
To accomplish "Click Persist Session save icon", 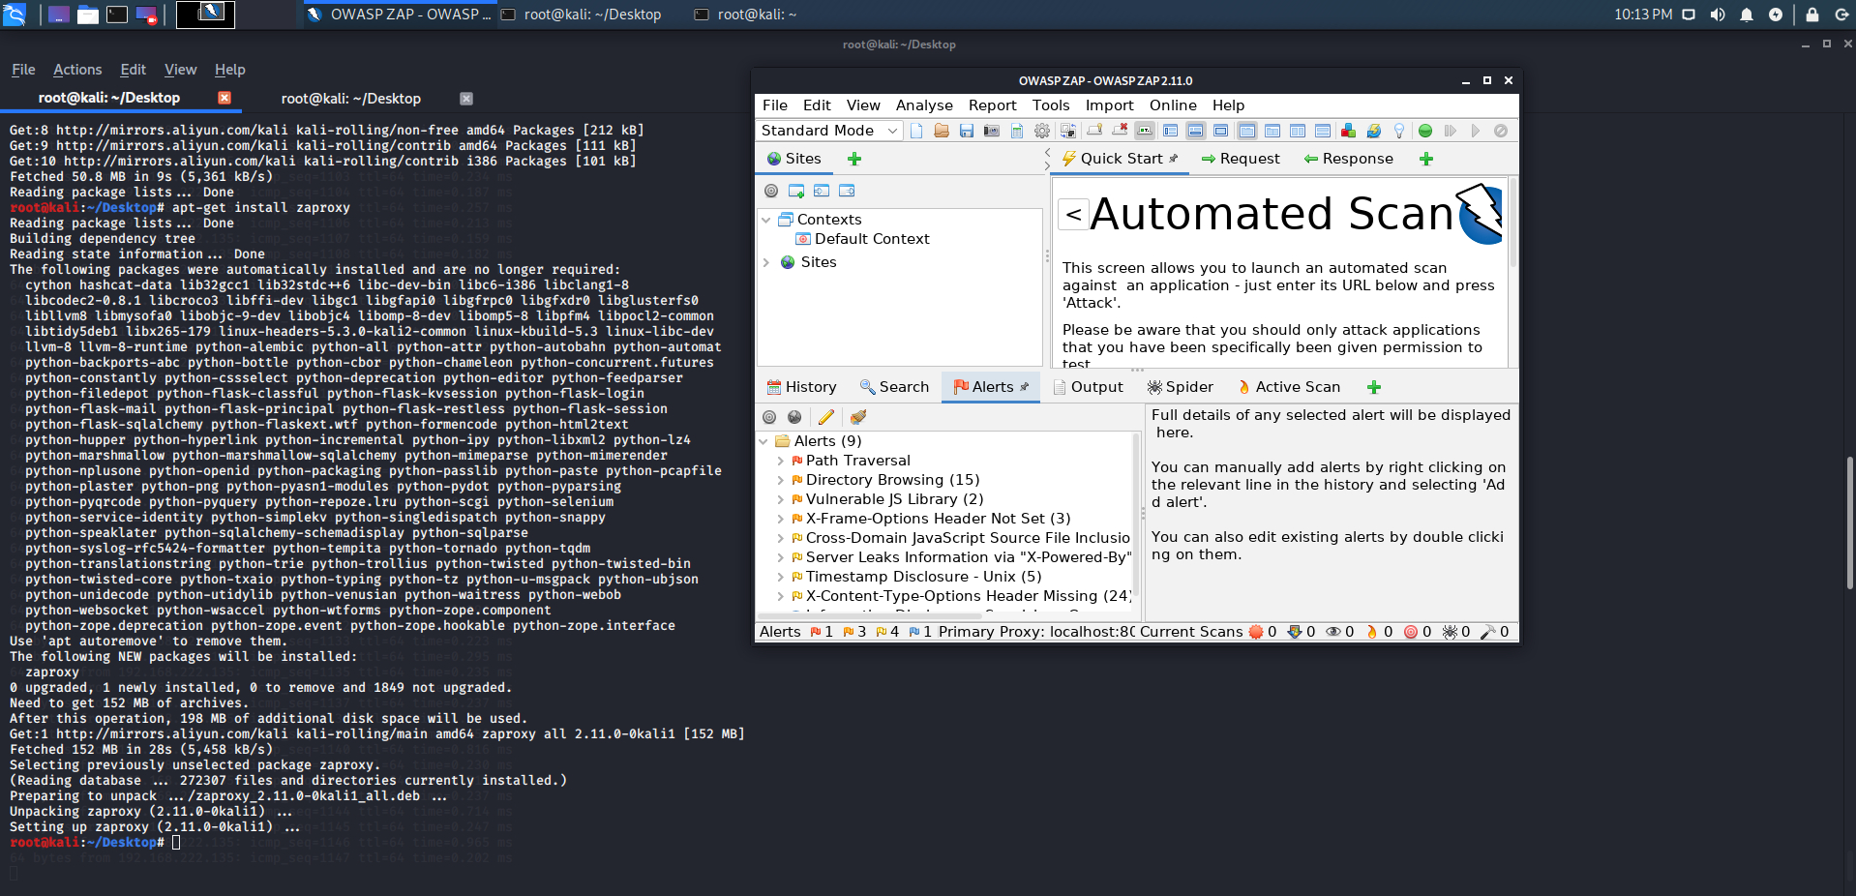I will 967,131.
